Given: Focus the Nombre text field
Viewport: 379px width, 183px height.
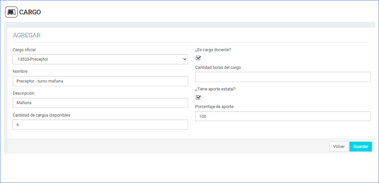Looking at the screenshot, I should (x=100, y=81).
